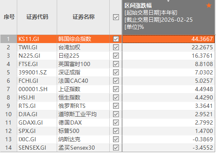Select the name 日经225
This screenshot has width=216, height=153.
[x=69, y=56]
